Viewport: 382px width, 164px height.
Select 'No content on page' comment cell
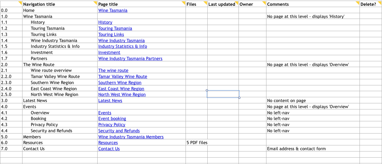pyautogui.click(x=313, y=101)
